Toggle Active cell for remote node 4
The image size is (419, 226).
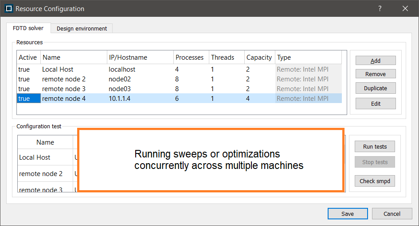coord(24,99)
